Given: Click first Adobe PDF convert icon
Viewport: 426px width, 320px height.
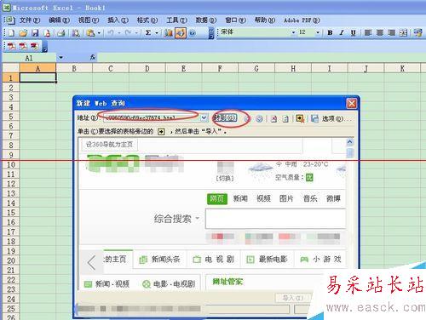Looking at the screenshot, I should [x=11, y=46].
